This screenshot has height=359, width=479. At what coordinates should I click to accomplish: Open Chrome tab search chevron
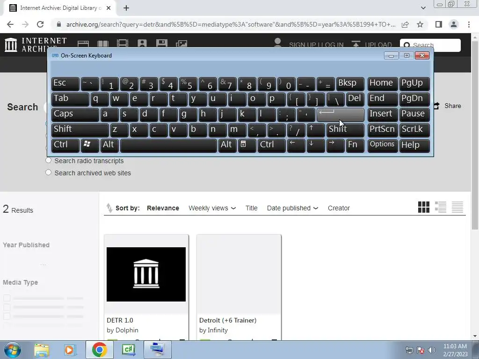pos(423,8)
